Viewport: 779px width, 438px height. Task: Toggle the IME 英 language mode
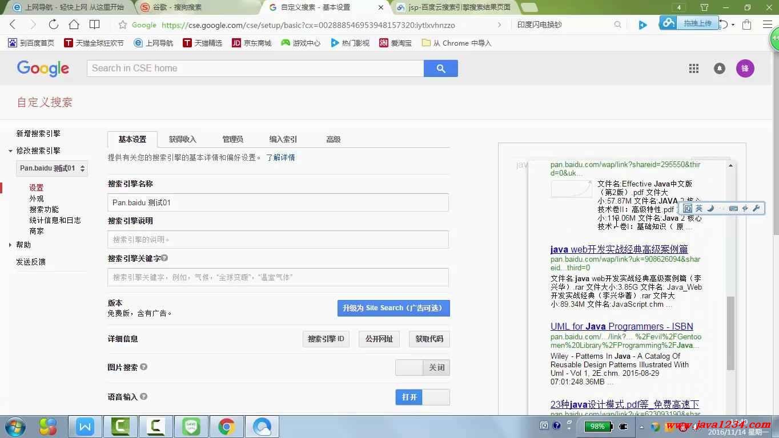(x=699, y=208)
